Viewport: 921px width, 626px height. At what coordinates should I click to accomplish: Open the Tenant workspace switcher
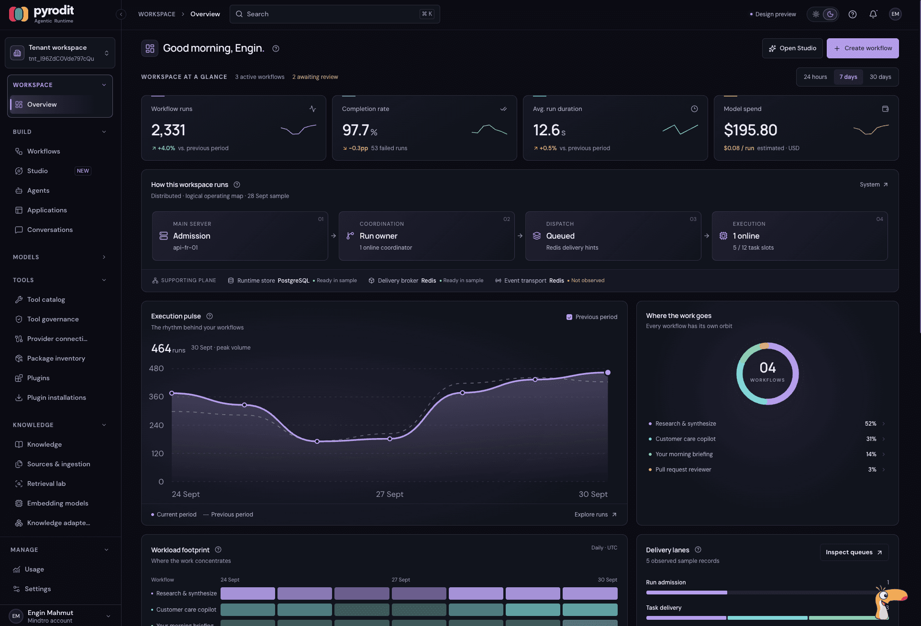[60, 53]
